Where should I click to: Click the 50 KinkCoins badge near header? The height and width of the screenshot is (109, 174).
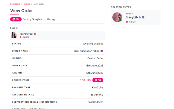pyautogui.click(x=16, y=19)
